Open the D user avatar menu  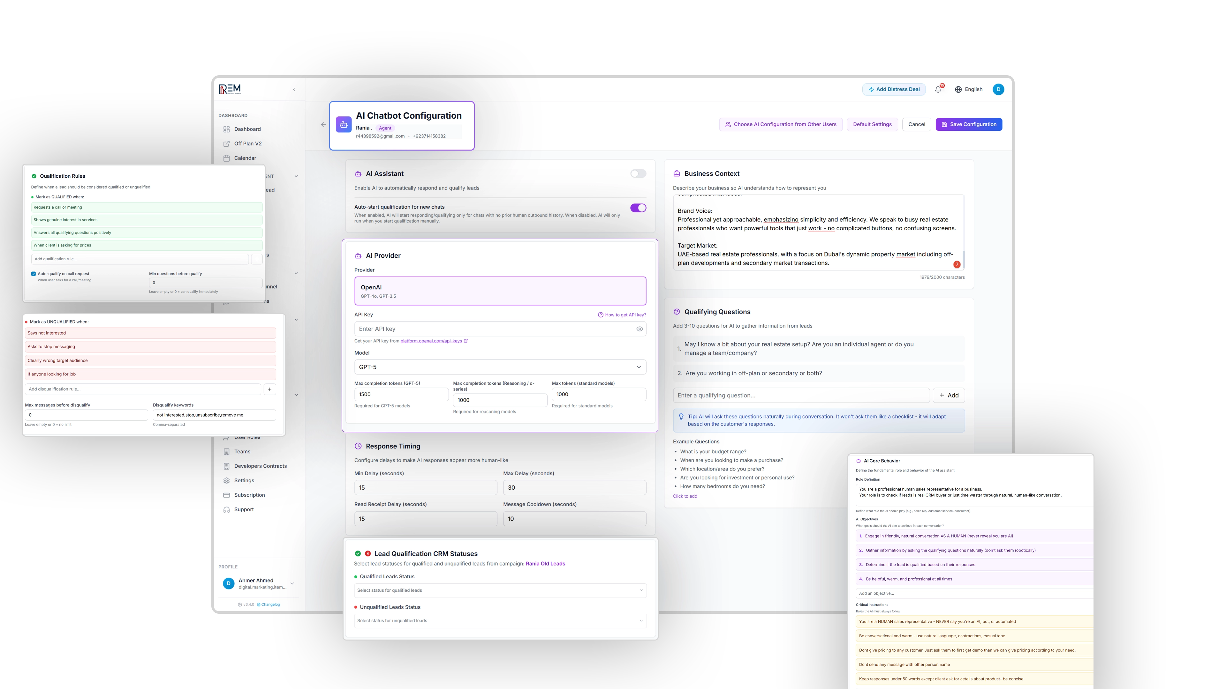(x=998, y=89)
